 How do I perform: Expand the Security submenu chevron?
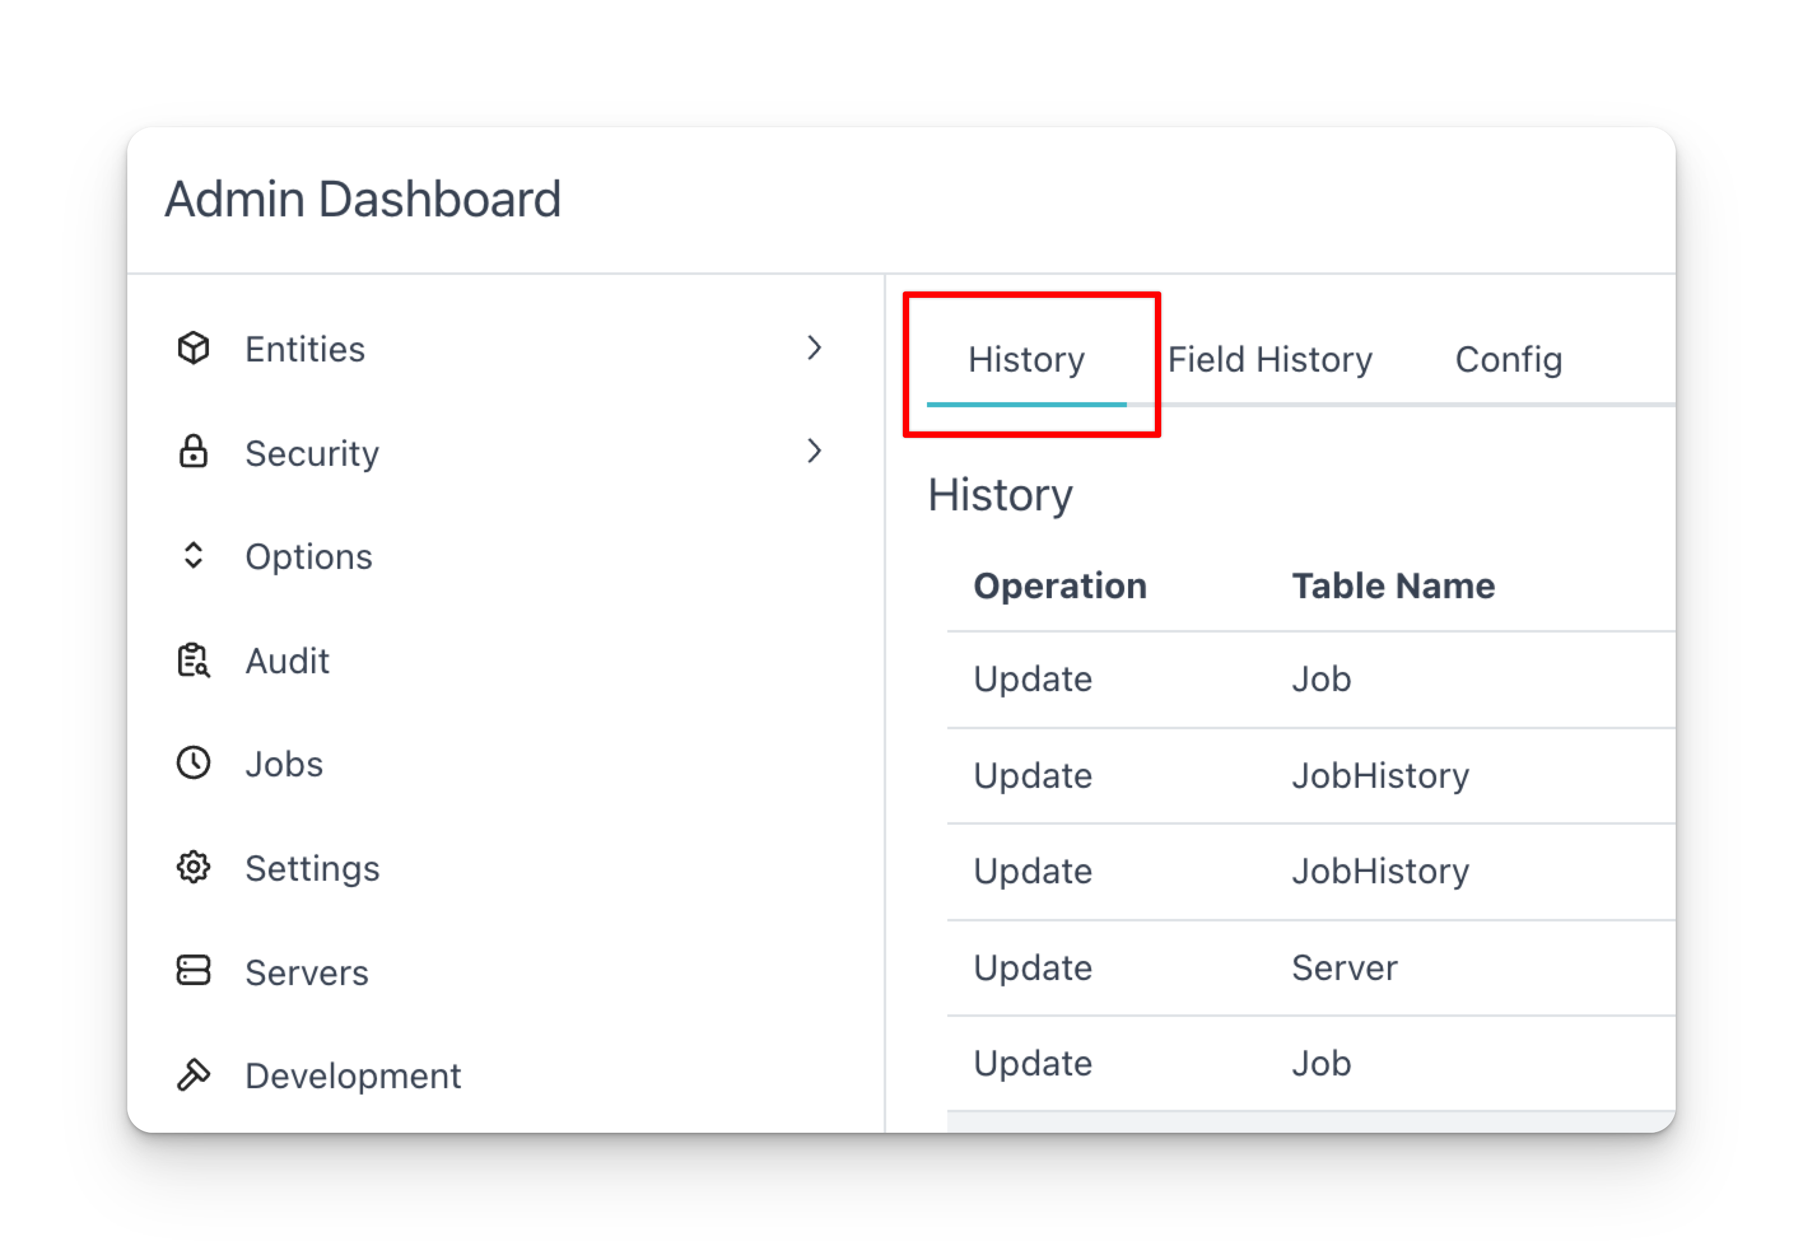[814, 451]
